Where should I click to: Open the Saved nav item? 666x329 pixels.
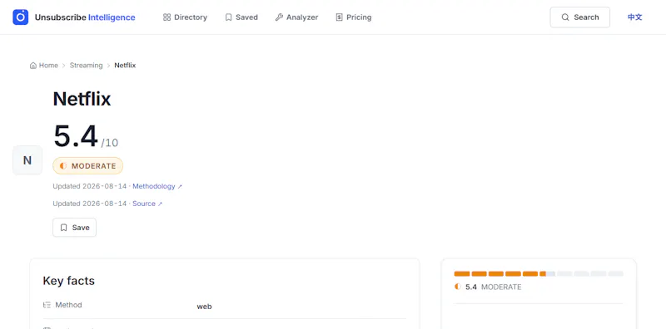point(241,17)
